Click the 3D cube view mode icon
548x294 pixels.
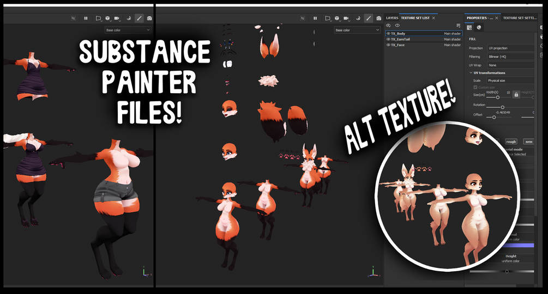[x=337, y=18]
